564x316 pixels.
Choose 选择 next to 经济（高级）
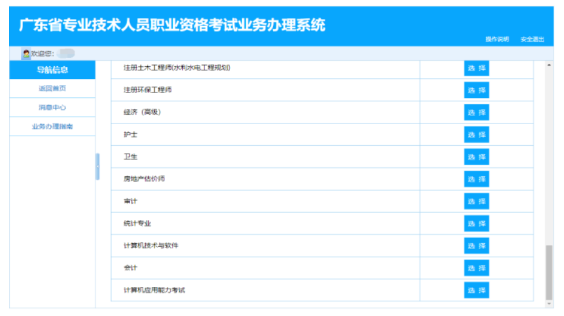pyautogui.click(x=477, y=112)
